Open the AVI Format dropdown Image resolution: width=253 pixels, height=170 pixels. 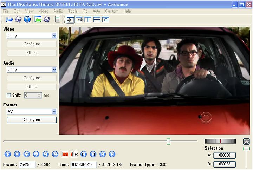click(x=32, y=111)
